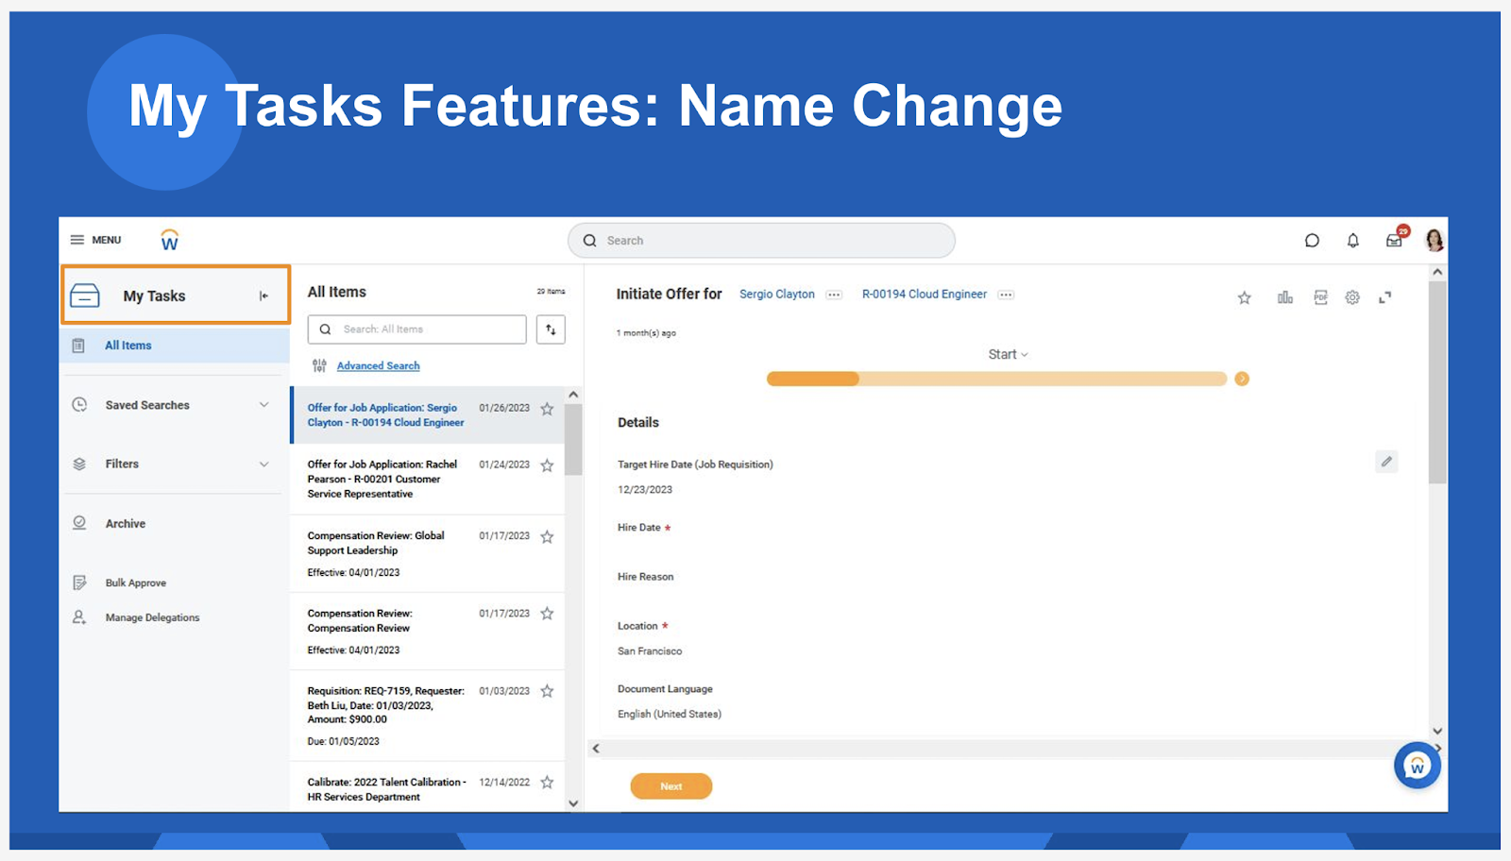Viewport: 1511px width, 861px height.
Task: Open the Workday assistant floating button
Action: (x=1418, y=766)
